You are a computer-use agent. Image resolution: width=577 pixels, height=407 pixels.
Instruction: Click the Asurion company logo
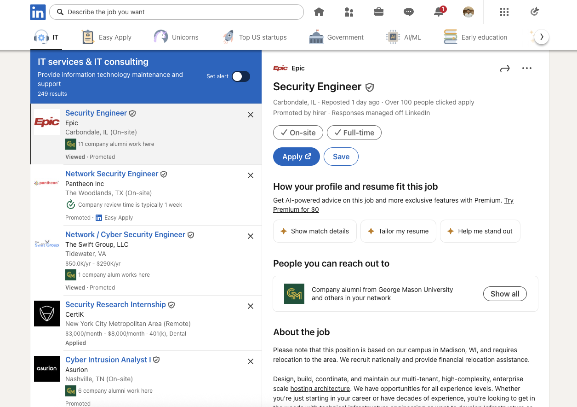coord(47,369)
